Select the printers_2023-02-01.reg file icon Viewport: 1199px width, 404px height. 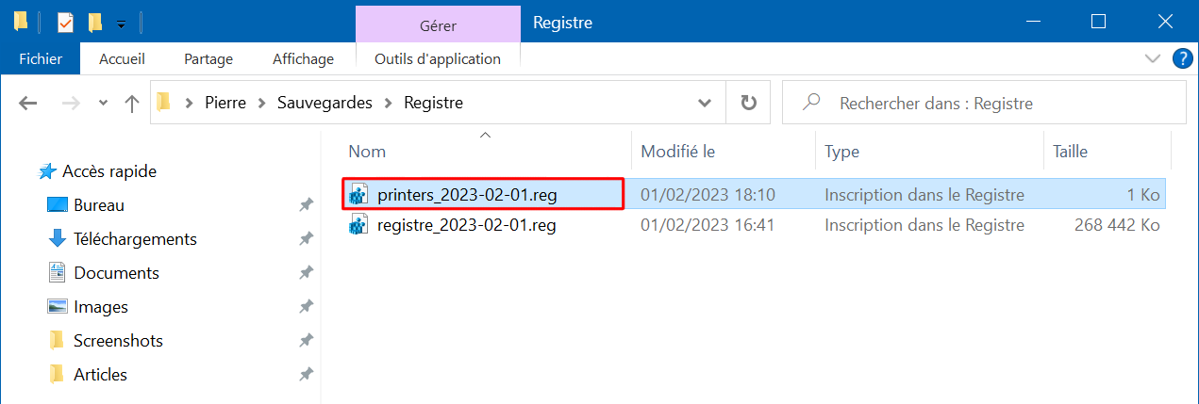click(x=358, y=196)
